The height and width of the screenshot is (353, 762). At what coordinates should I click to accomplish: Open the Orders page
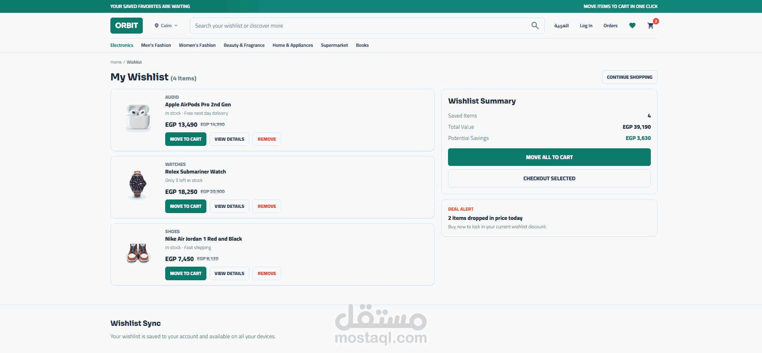[610, 26]
